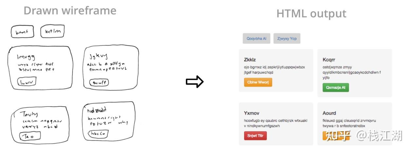Click the red Snjwt Ttlr button

click(x=256, y=136)
